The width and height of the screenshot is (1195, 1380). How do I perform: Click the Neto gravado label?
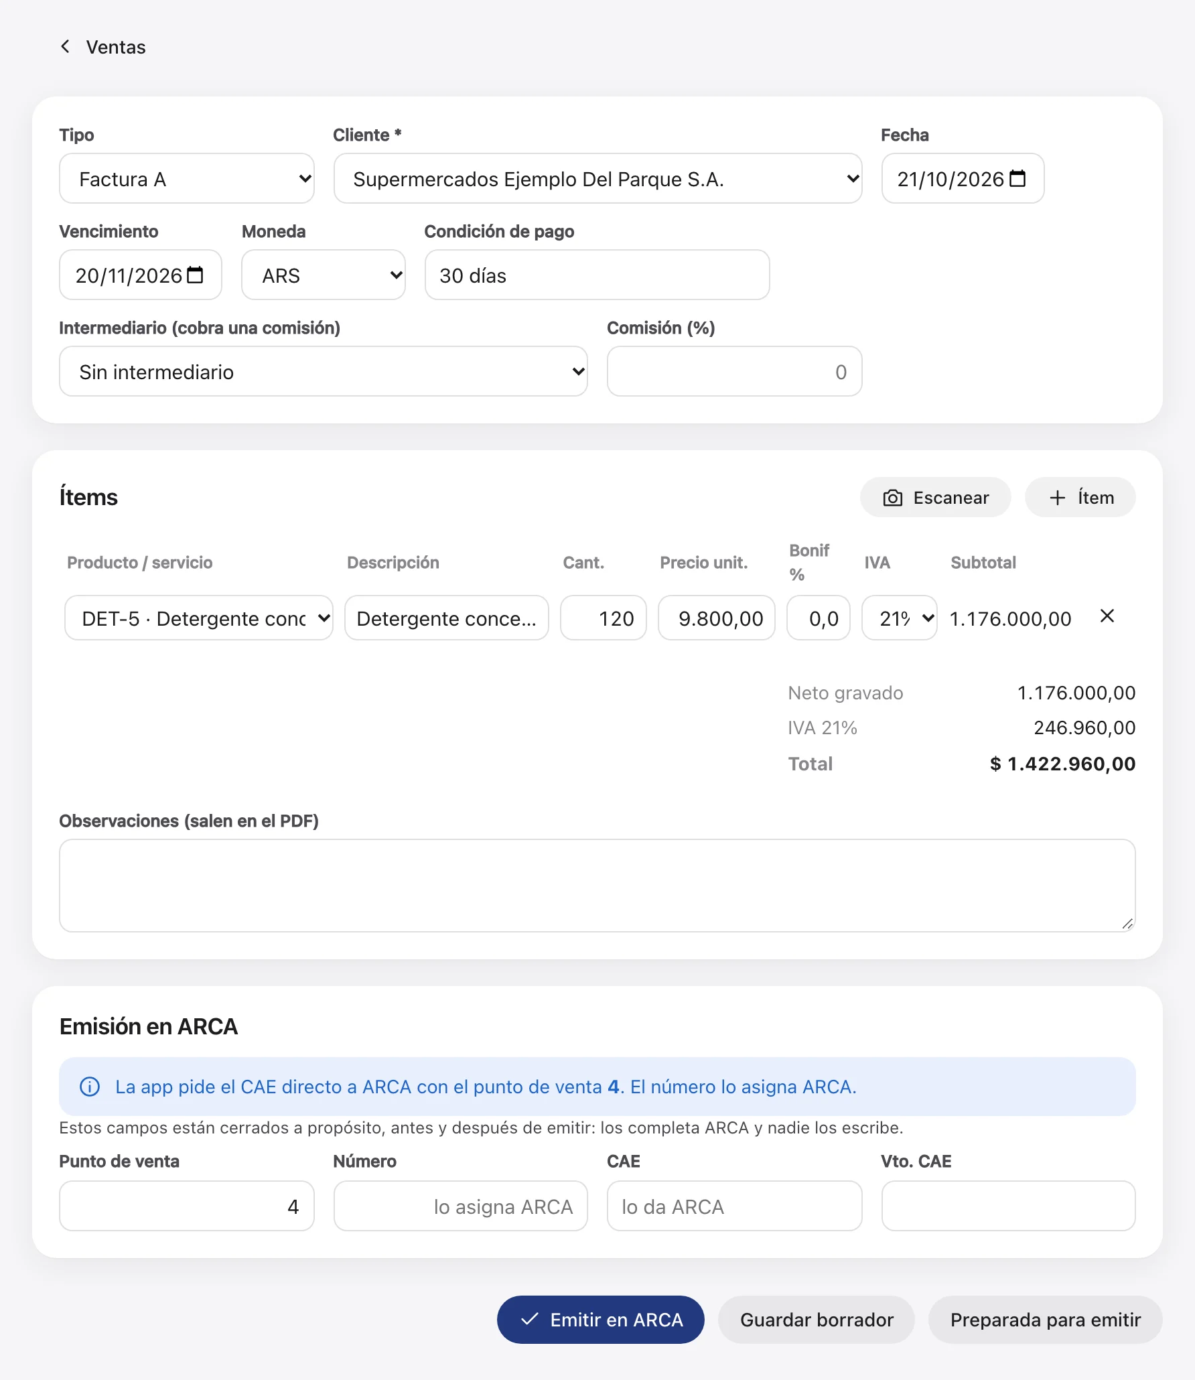tap(845, 693)
